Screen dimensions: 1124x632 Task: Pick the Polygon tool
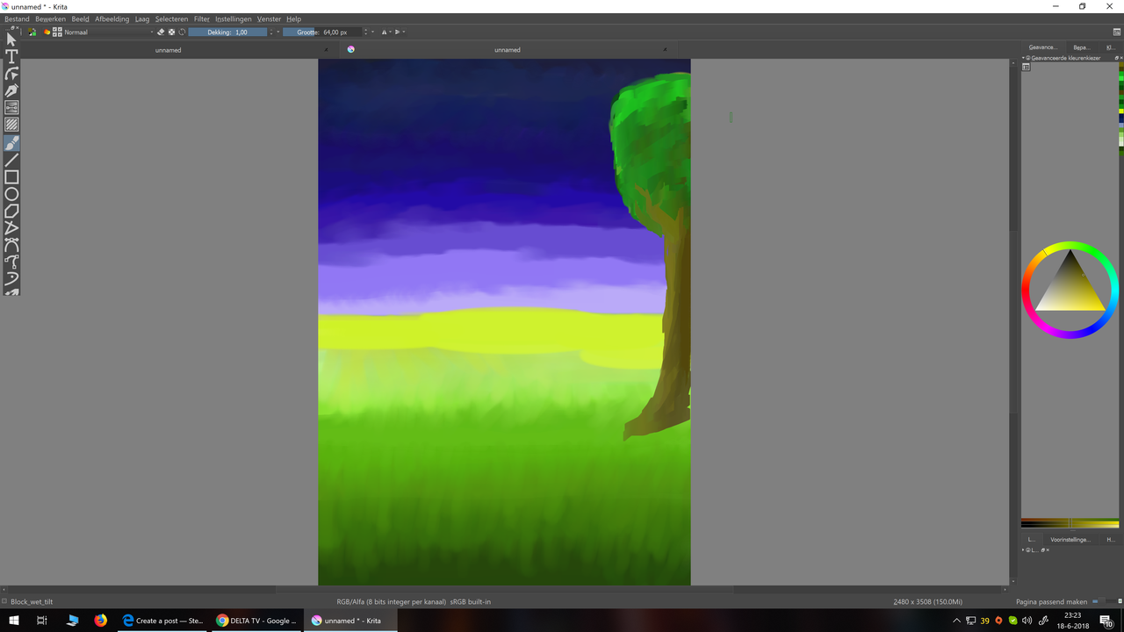tap(11, 212)
